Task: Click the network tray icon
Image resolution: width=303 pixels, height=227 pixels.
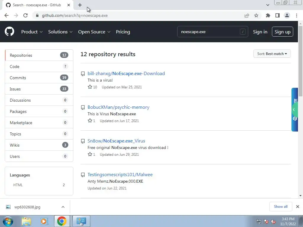Action: (259, 222)
